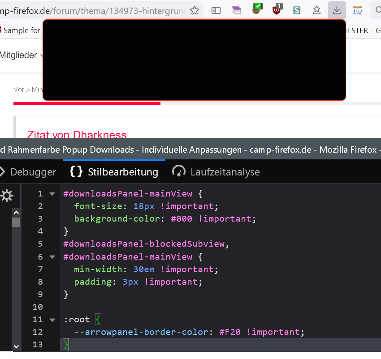381x359 pixels.
Task: Select the Stilbearbeitung tab
Action: 114,172
